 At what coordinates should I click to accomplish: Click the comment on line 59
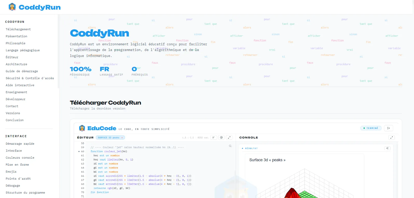(x=137, y=147)
